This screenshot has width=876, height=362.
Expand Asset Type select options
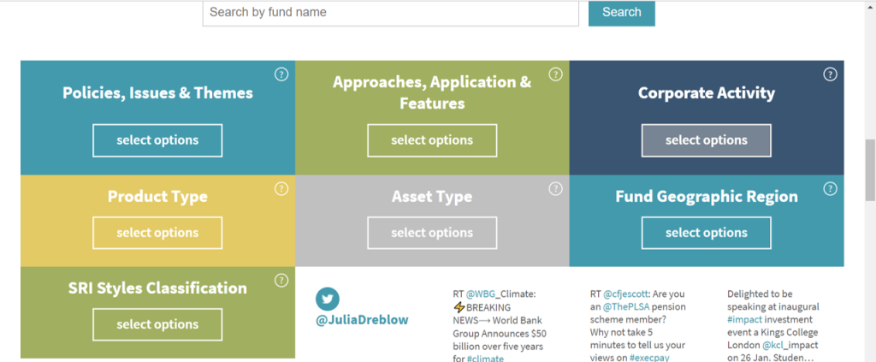(x=432, y=233)
